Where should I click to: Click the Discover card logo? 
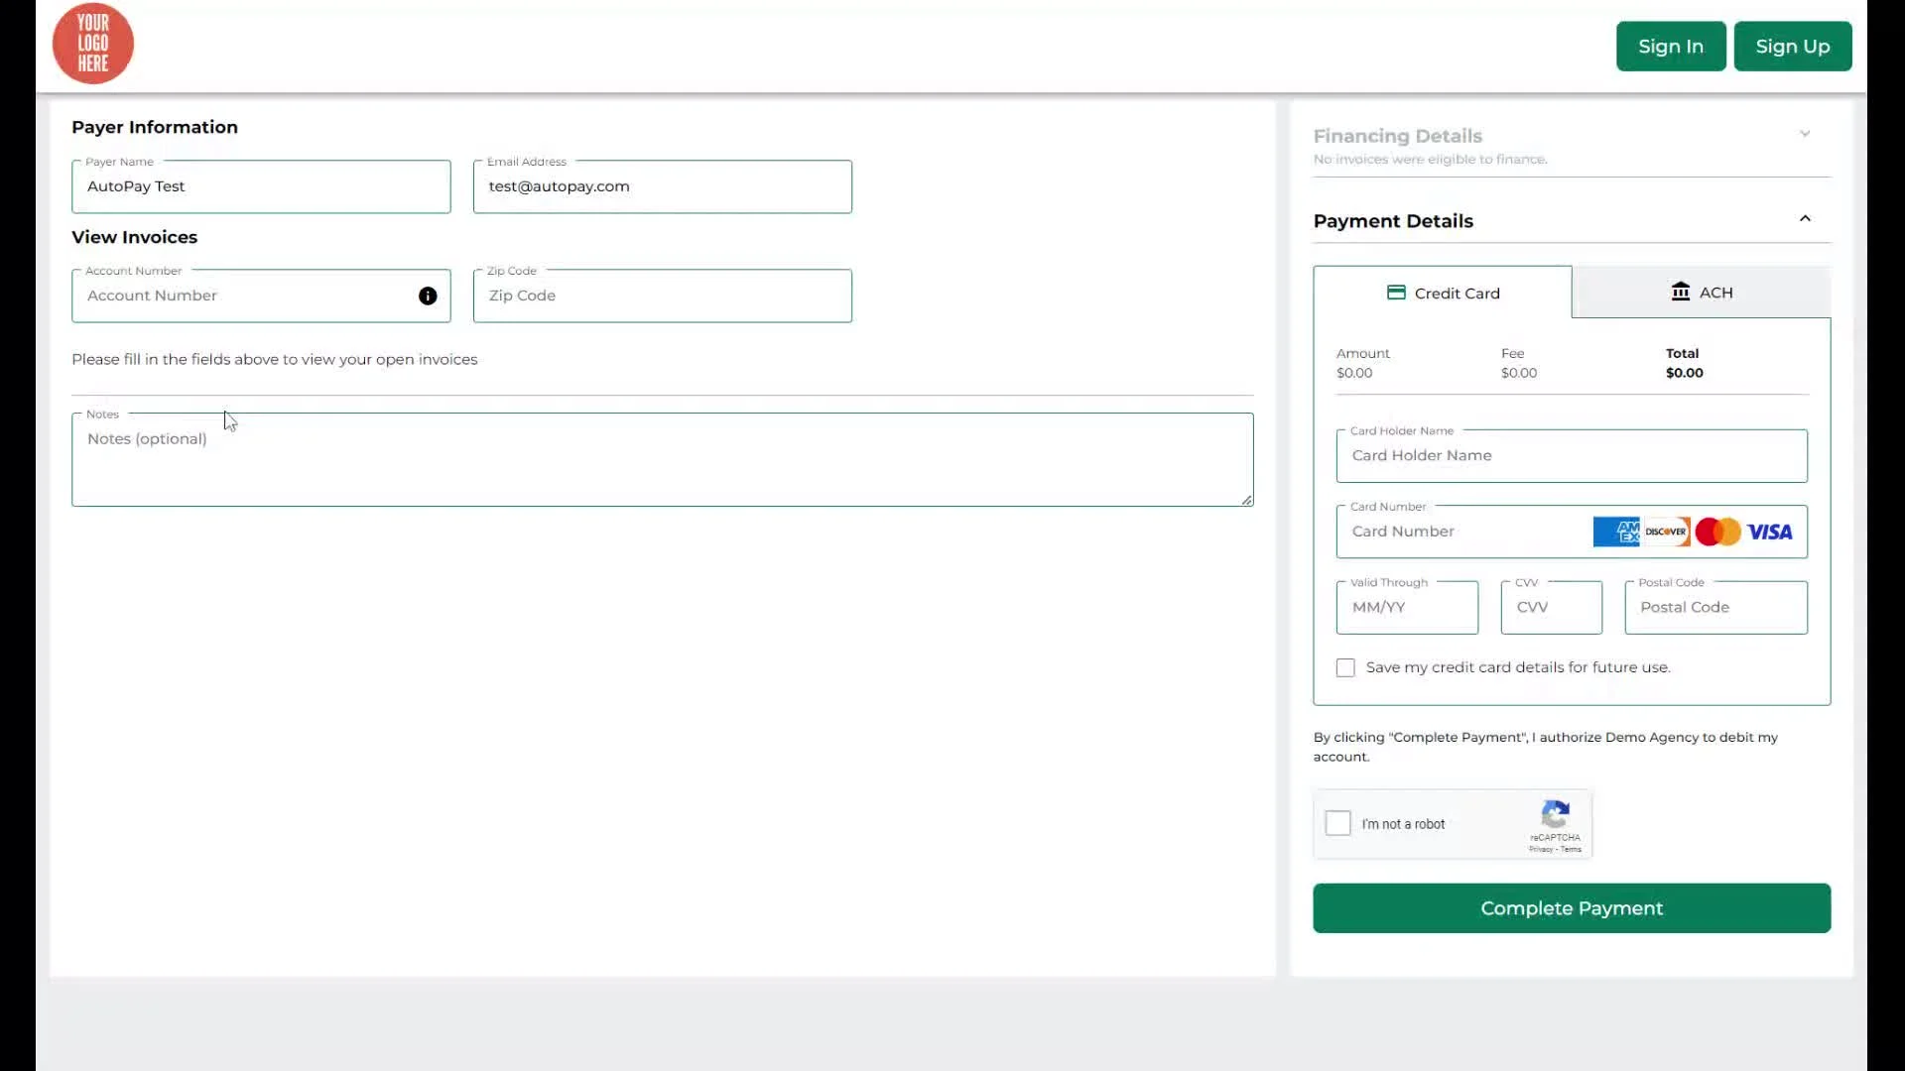(x=1666, y=532)
